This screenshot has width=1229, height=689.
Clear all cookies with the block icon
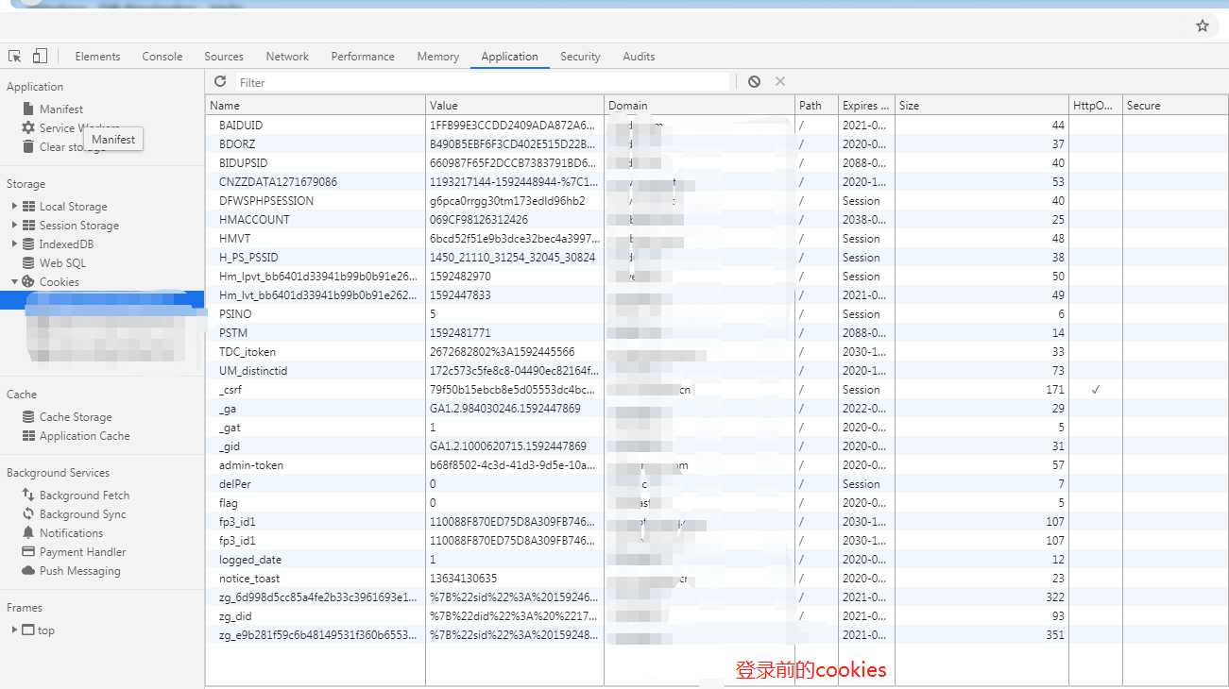coord(754,82)
